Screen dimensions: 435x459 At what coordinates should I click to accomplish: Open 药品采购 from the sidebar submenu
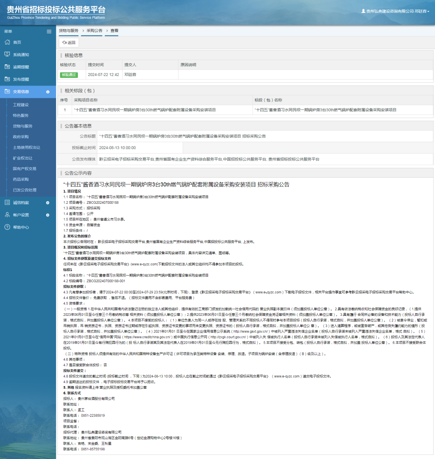click(21, 179)
